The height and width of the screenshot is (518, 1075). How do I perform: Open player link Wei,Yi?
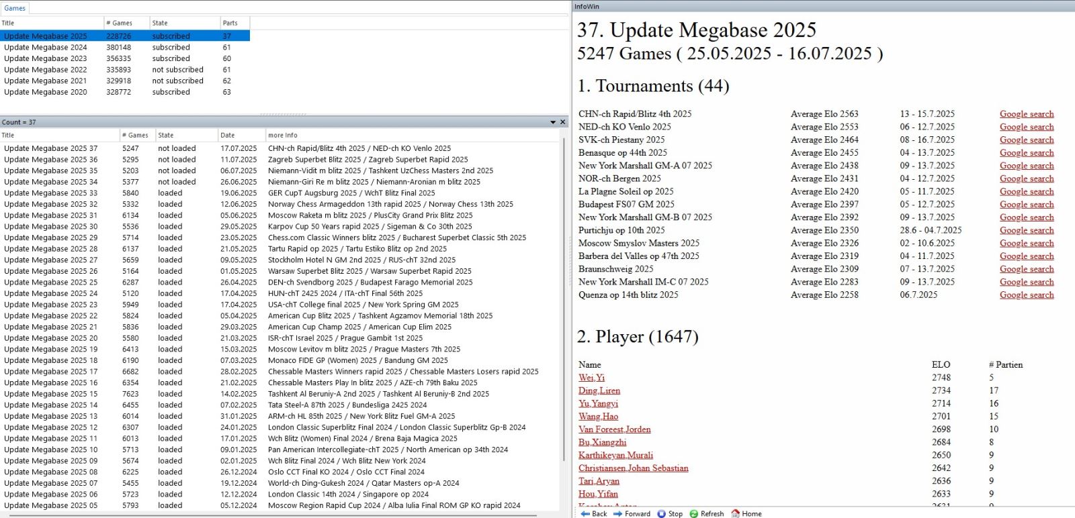pyautogui.click(x=591, y=378)
